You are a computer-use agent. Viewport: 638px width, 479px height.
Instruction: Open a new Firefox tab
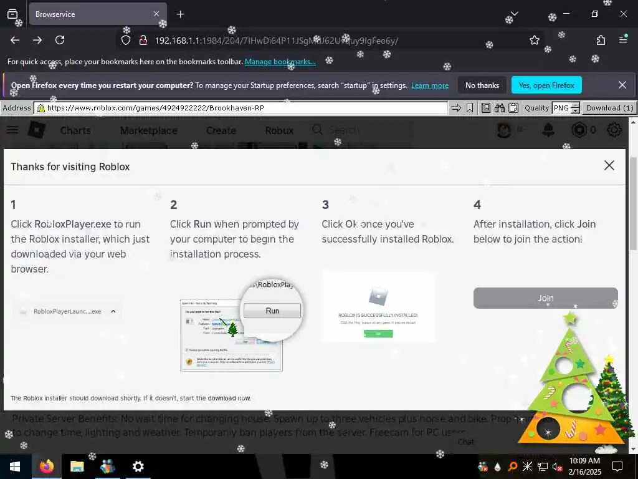180,14
